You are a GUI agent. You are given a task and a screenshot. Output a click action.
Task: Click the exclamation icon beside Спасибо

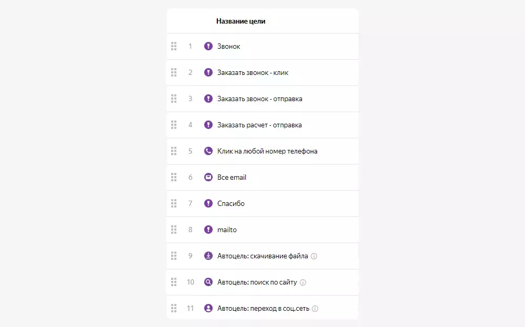[208, 203]
